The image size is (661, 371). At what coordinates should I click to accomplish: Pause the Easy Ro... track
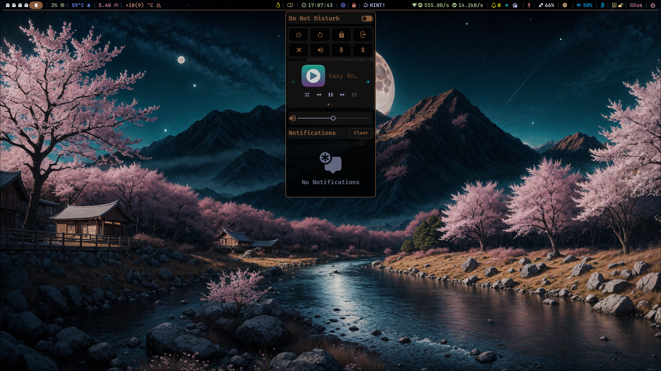tap(330, 95)
